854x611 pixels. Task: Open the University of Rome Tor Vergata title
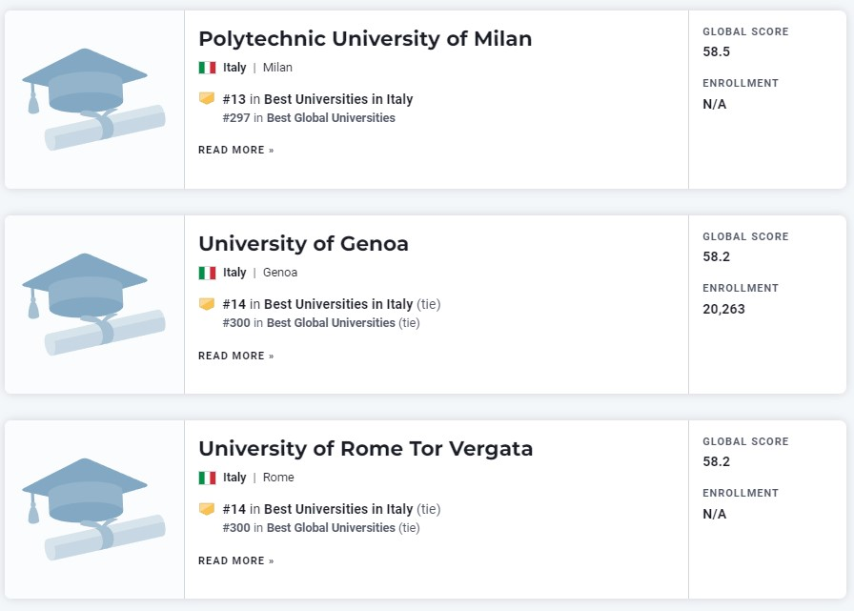(x=365, y=449)
